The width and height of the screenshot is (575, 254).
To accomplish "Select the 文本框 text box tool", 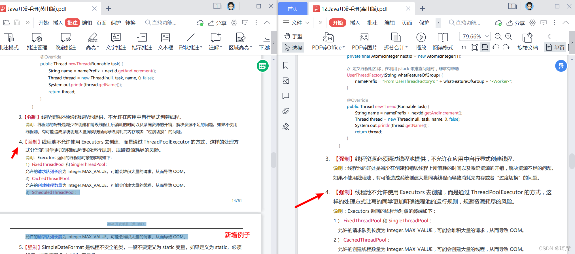I will tap(165, 42).
